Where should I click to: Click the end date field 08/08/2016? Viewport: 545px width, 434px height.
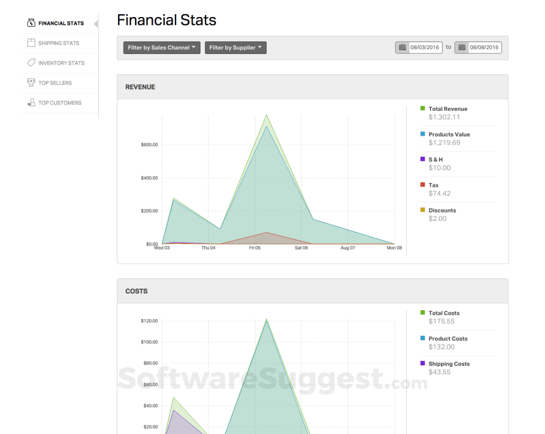tap(484, 47)
